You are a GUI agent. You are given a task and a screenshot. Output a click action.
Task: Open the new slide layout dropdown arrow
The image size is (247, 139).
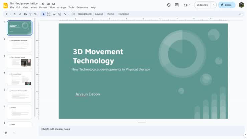tap(10, 14)
